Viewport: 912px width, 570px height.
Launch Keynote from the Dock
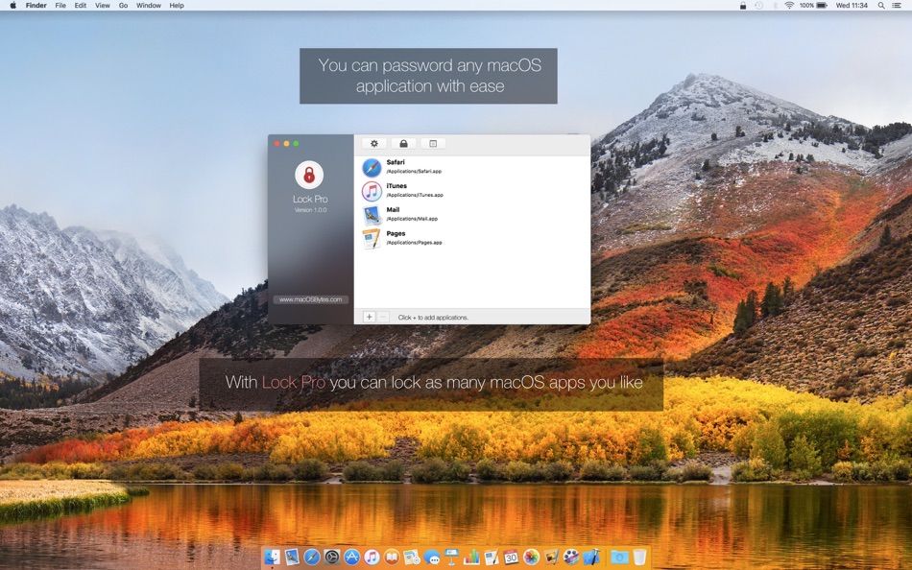pos(452,558)
